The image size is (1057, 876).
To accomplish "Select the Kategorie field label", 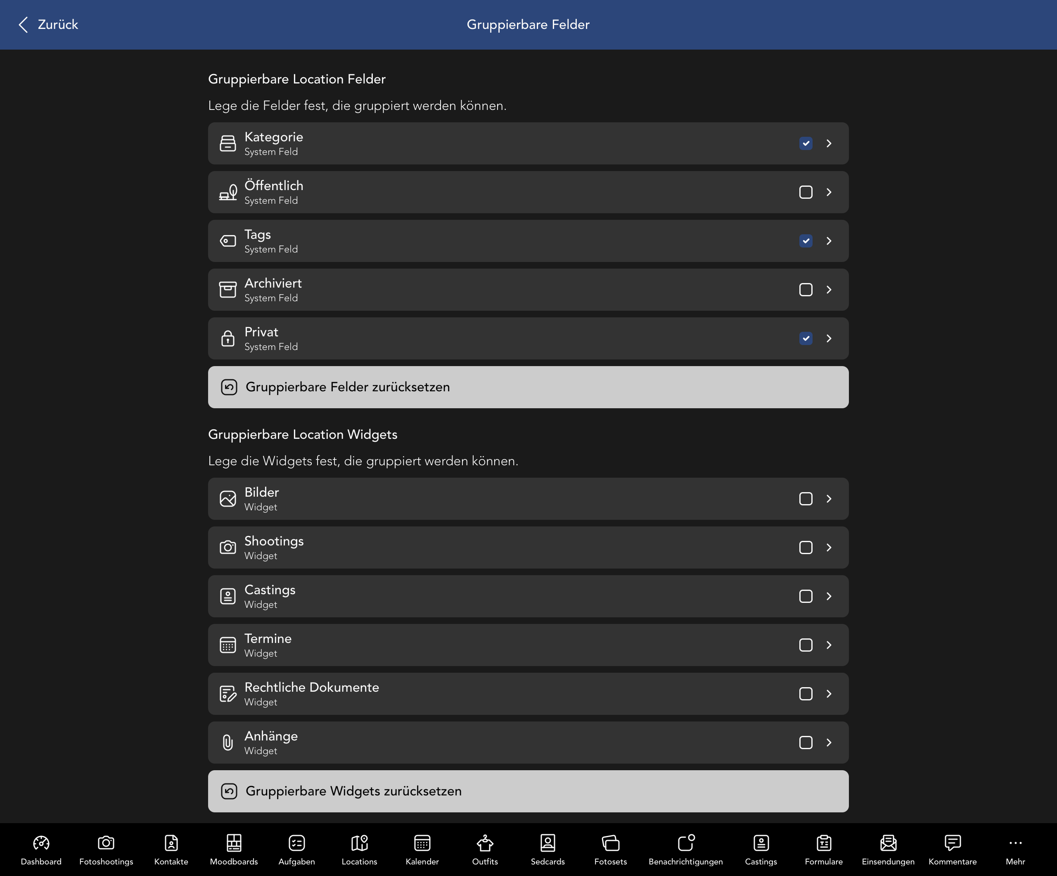I will [x=274, y=137].
